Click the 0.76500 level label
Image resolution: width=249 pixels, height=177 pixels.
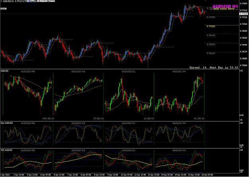tap(211, 45)
